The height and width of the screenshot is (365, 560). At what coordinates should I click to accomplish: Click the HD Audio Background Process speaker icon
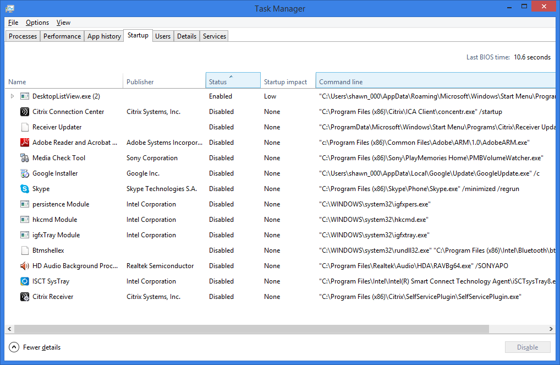24,265
